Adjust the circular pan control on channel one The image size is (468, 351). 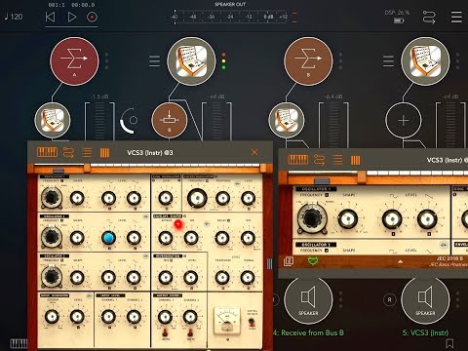130,120
